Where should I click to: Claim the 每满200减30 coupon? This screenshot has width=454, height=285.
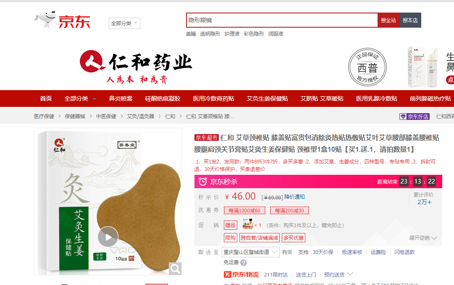(289, 210)
